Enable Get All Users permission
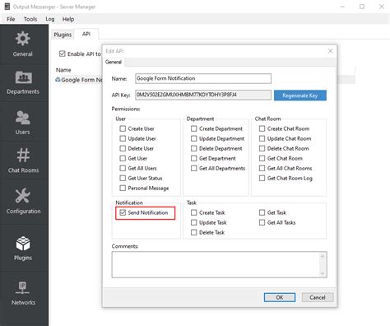 (123, 168)
